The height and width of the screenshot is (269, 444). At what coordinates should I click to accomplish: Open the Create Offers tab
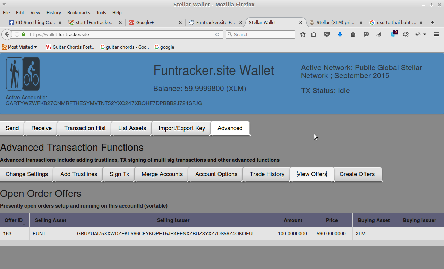tap(357, 174)
